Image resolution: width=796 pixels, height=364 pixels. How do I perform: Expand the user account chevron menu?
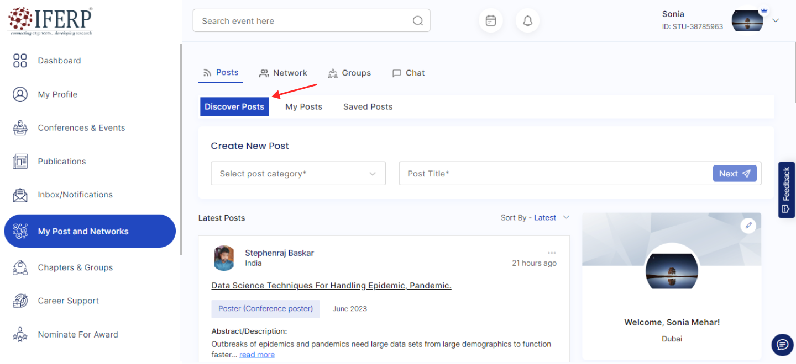point(776,20)
